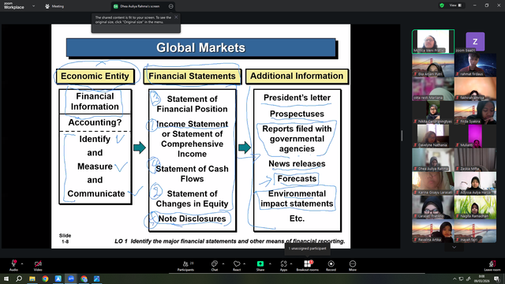Image resolution: width=505 pixels, height=284 pixels.
Task: Select fakhirah amrija's video tile
Action: tap(475, 89)
